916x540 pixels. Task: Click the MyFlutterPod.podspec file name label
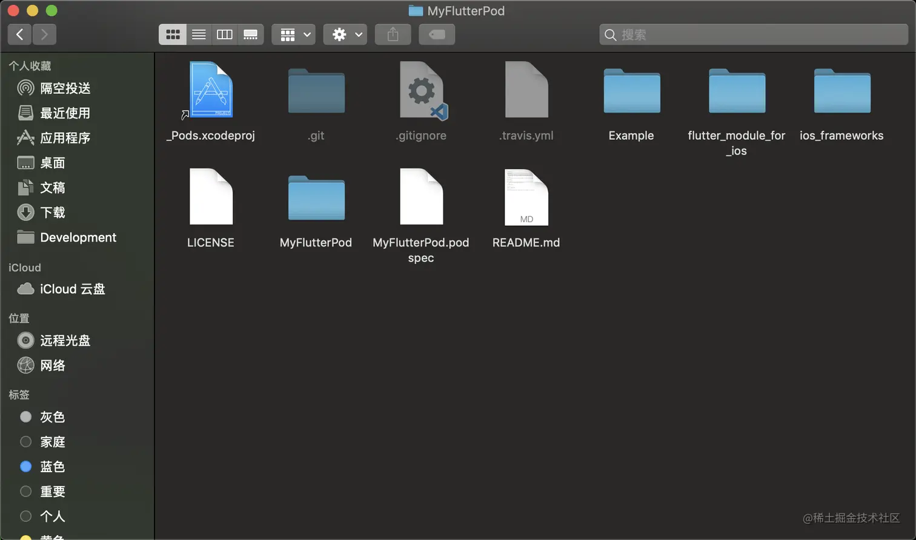[421, 250]
